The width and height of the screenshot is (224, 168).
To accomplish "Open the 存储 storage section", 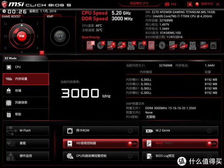I will (26, 91).
